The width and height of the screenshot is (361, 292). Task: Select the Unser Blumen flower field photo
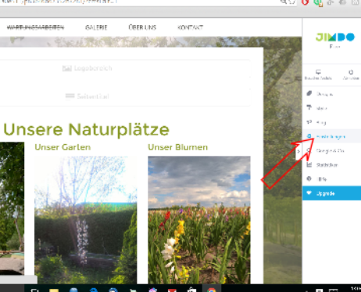pos(199,220)
